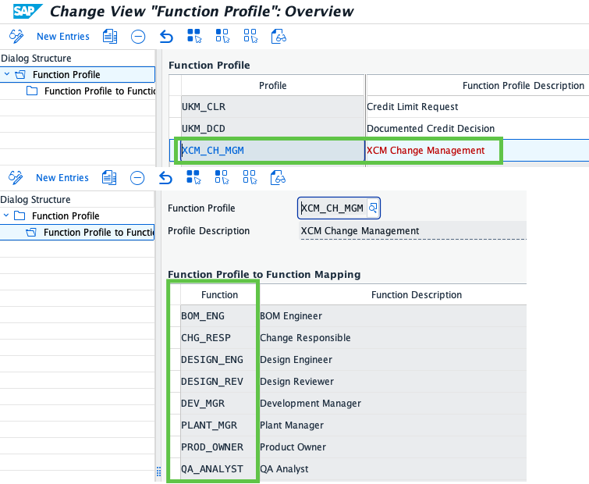Click Copy As icon in the upper toolbar
This screenshot has width=589, height=484.
click(x=109, y=37)
